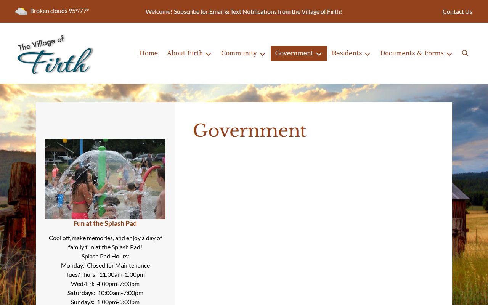The image size is (488, 305).
Task: Expand the Community dropdown chevron
Action: tap(263, 54)
